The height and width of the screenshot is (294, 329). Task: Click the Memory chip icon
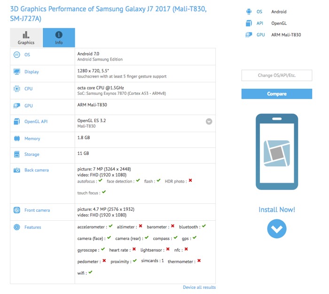[17, 139]
